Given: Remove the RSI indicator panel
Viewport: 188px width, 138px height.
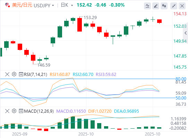Looking at the screenshot, I should tap(7, 74).
